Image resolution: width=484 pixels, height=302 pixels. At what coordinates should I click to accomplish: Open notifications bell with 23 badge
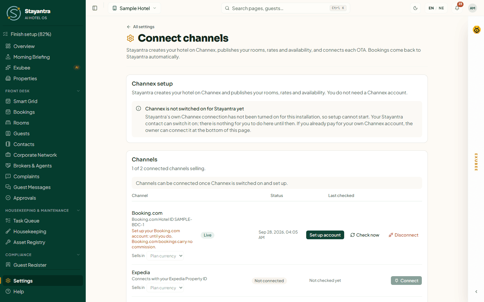click(457, 8)
